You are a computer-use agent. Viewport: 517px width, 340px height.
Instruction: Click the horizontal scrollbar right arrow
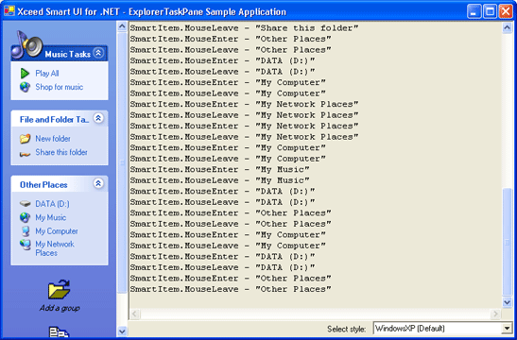[x=495, y=314]
